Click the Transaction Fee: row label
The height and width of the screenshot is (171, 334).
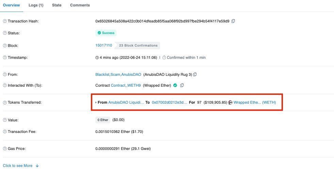click(x=22, y=132)
